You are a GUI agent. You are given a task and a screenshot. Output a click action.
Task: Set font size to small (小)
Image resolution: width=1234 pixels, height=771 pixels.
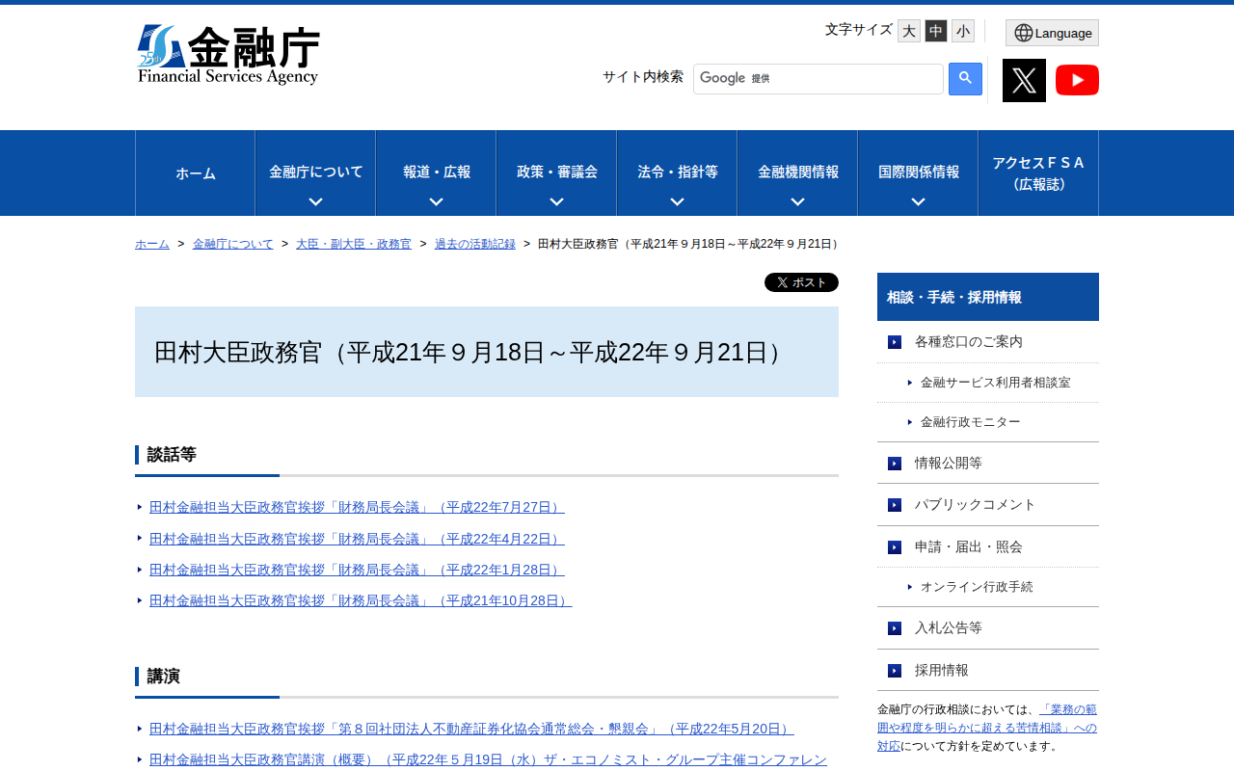point(962,31)
